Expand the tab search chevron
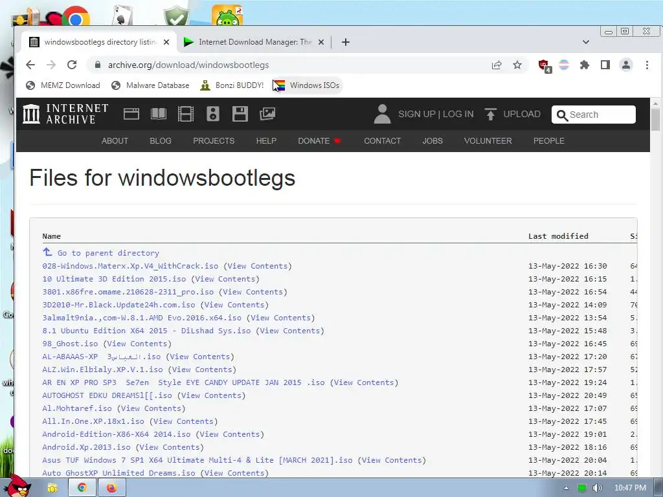 click(x=585, y=42)
